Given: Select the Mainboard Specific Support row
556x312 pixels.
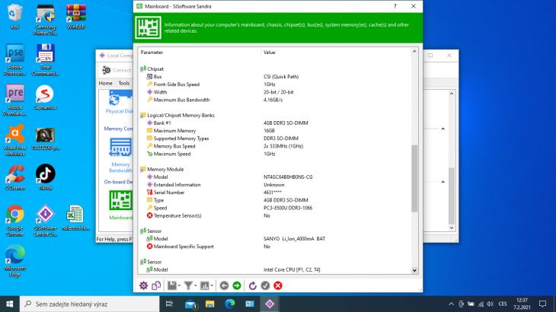Looking at the screenshot, I should (x=184, y=247).
